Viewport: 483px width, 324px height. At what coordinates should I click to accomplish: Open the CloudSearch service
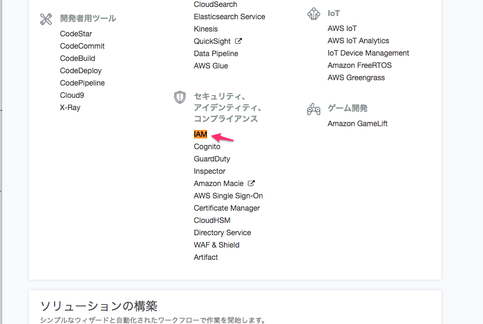(x=215, y=4)
